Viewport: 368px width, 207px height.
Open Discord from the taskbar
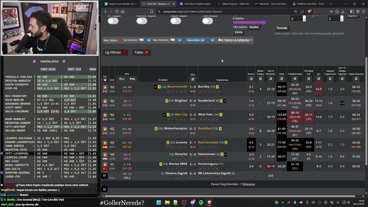[193, 202]
